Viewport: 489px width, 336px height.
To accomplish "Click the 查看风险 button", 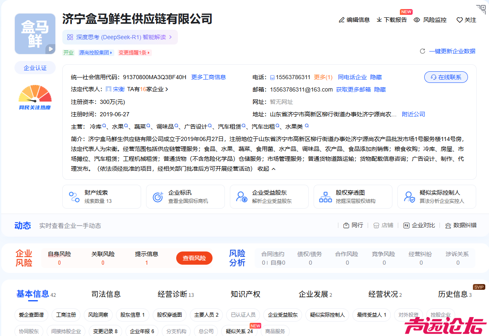I will pyautogui.click(x=194, y=258).
